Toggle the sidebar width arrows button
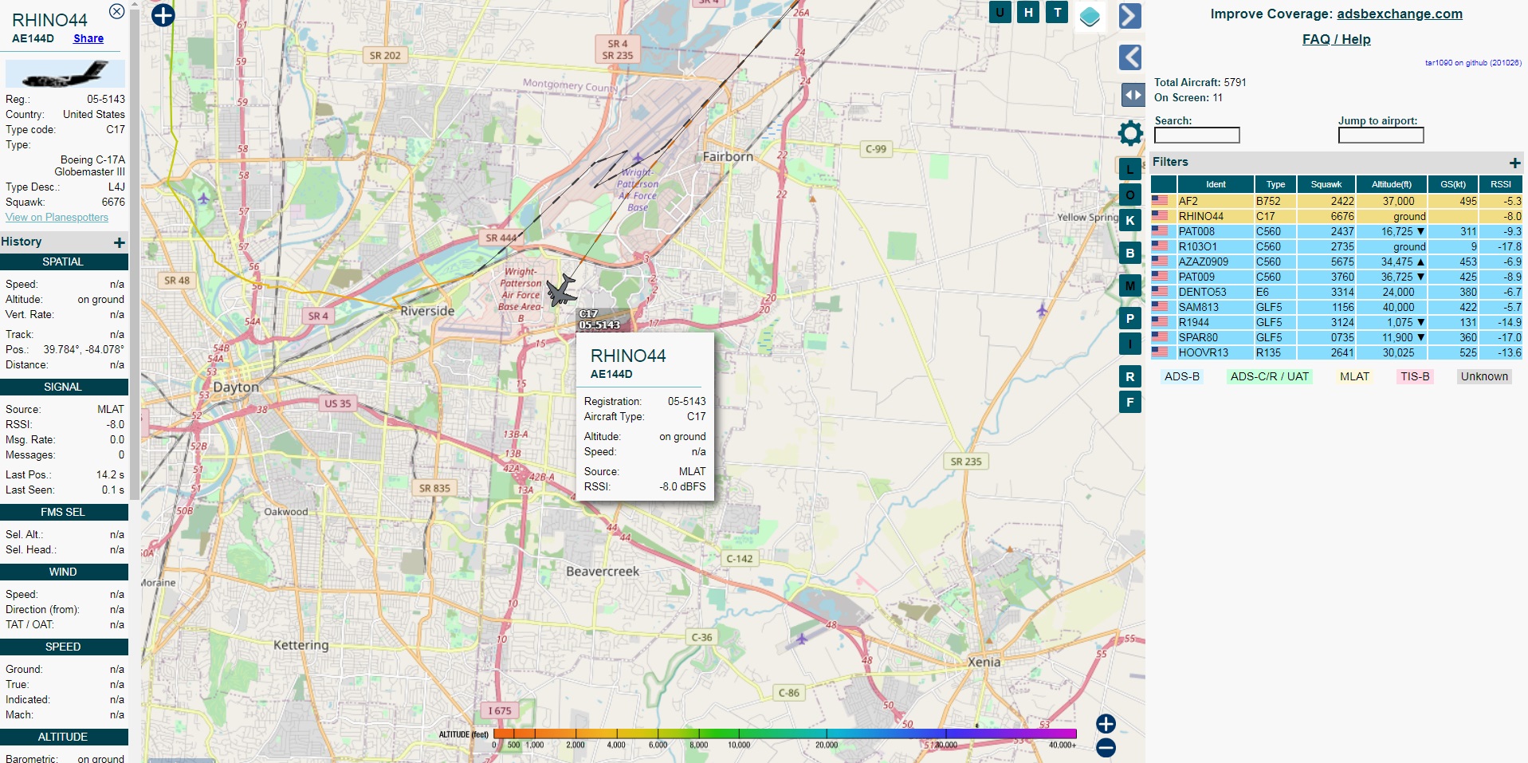 coord(1133,95)
